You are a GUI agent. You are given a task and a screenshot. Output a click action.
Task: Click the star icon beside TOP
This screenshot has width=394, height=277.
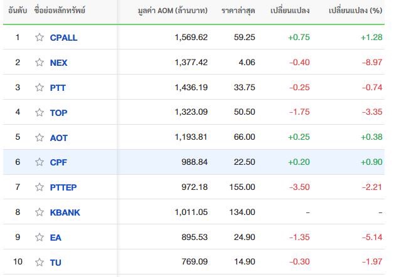(40, 112)
